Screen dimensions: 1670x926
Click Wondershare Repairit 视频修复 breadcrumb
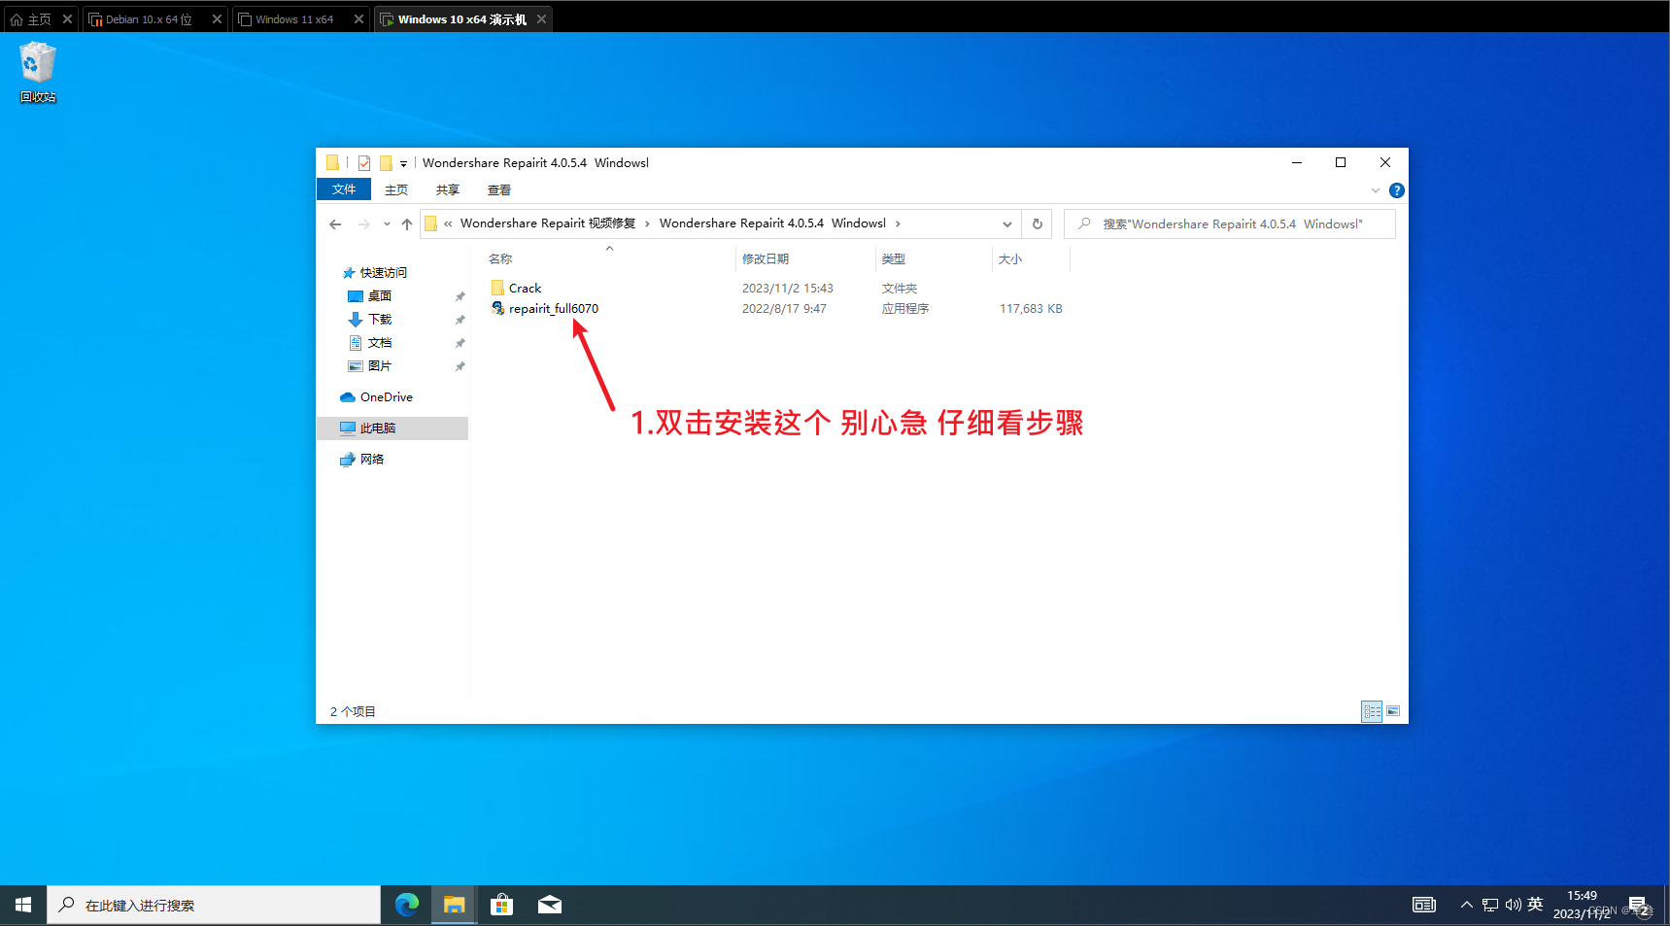[548, 223]
